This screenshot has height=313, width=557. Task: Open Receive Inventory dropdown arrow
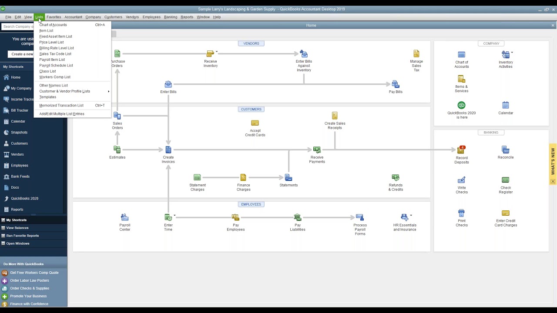click(217, 52)
